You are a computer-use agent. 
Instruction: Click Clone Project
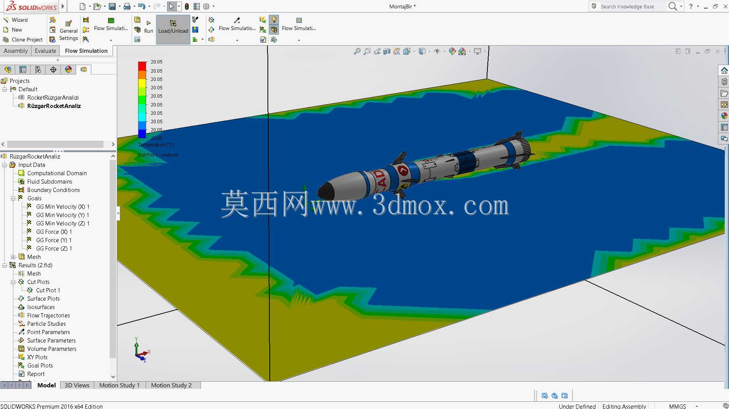23,40
